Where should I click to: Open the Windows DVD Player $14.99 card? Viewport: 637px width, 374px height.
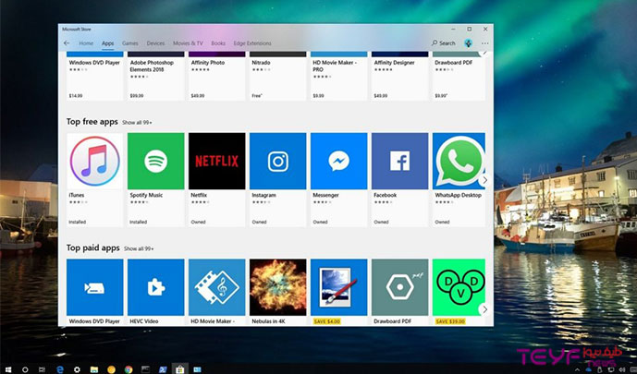[94, 76]
